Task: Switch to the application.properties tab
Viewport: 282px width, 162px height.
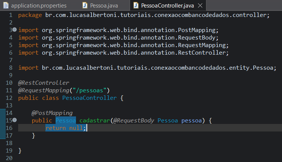Action: click(x=39, y=6)
